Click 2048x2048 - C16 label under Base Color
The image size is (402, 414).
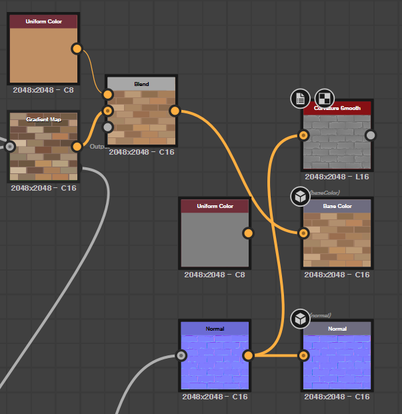[337, 275]
